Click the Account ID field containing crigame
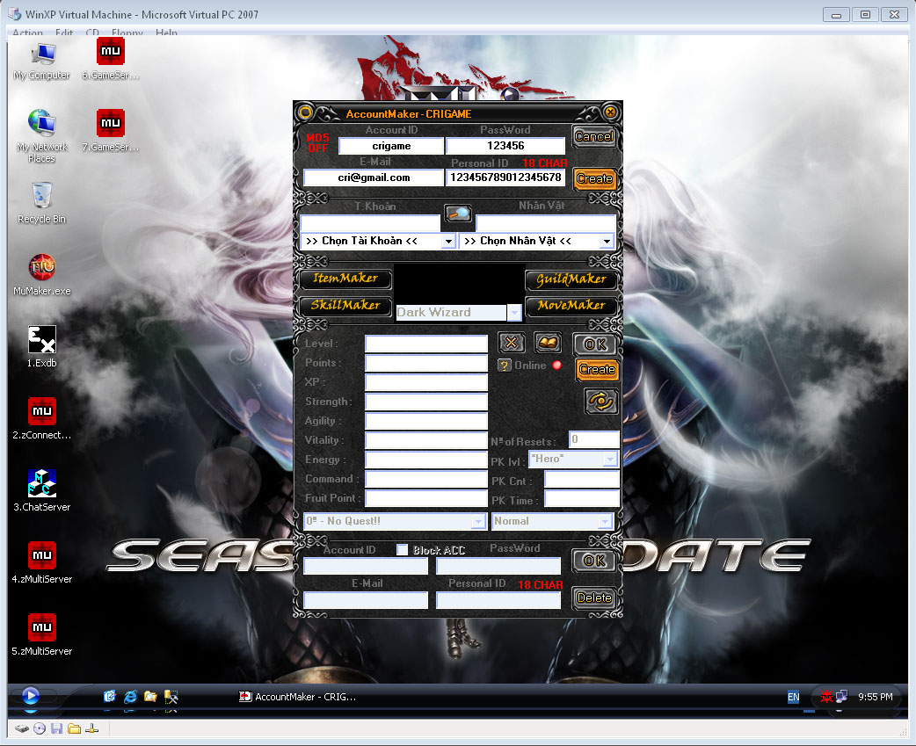This screenshot has width=916, height=746. 391,146
